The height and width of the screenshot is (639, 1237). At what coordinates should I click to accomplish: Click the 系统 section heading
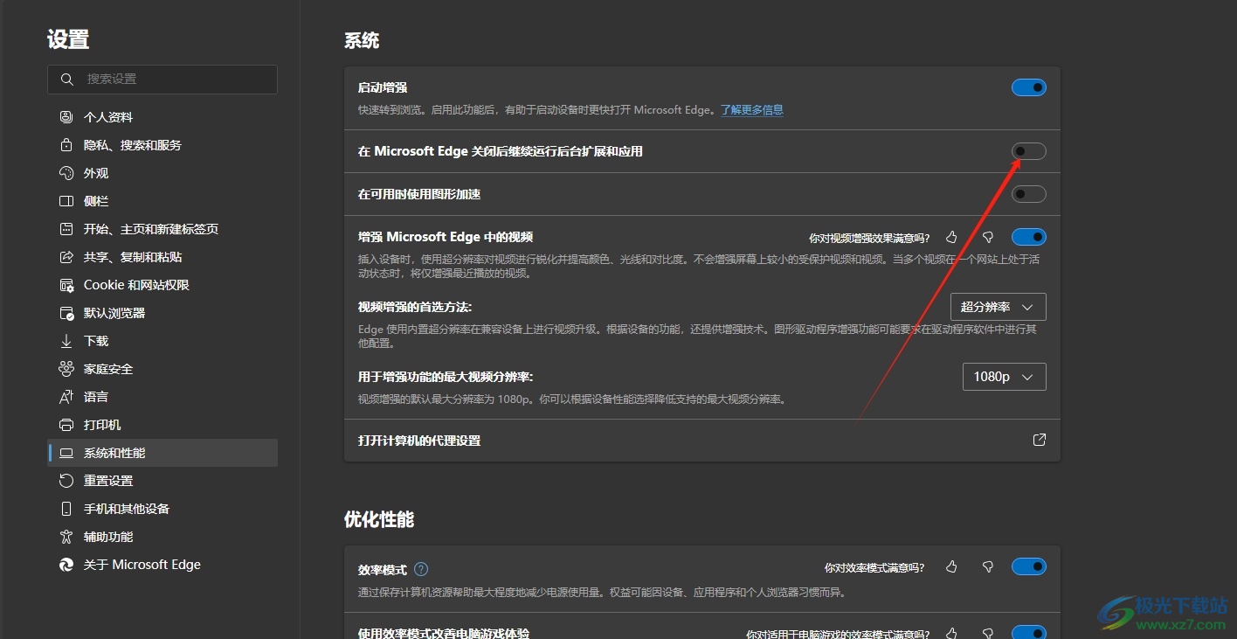click(362, 40)
